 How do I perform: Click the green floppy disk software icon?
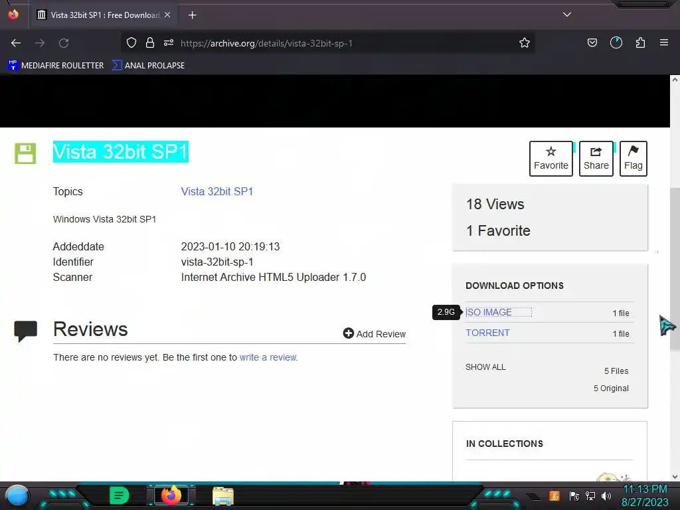pos(25,153)
